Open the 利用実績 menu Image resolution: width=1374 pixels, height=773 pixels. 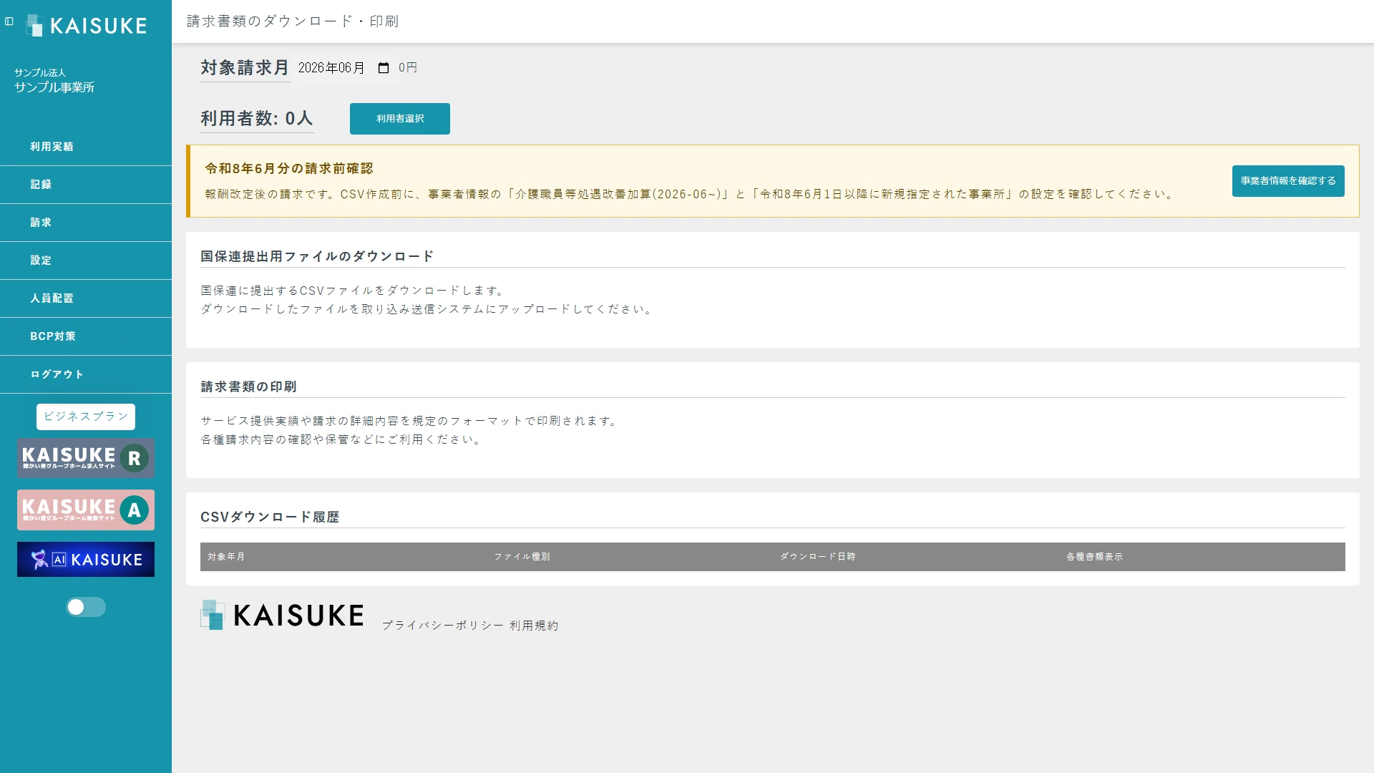pos(86,147)
